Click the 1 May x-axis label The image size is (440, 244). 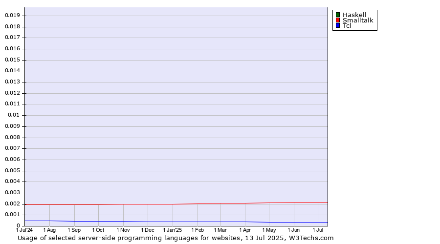click(x=269, y=230)
